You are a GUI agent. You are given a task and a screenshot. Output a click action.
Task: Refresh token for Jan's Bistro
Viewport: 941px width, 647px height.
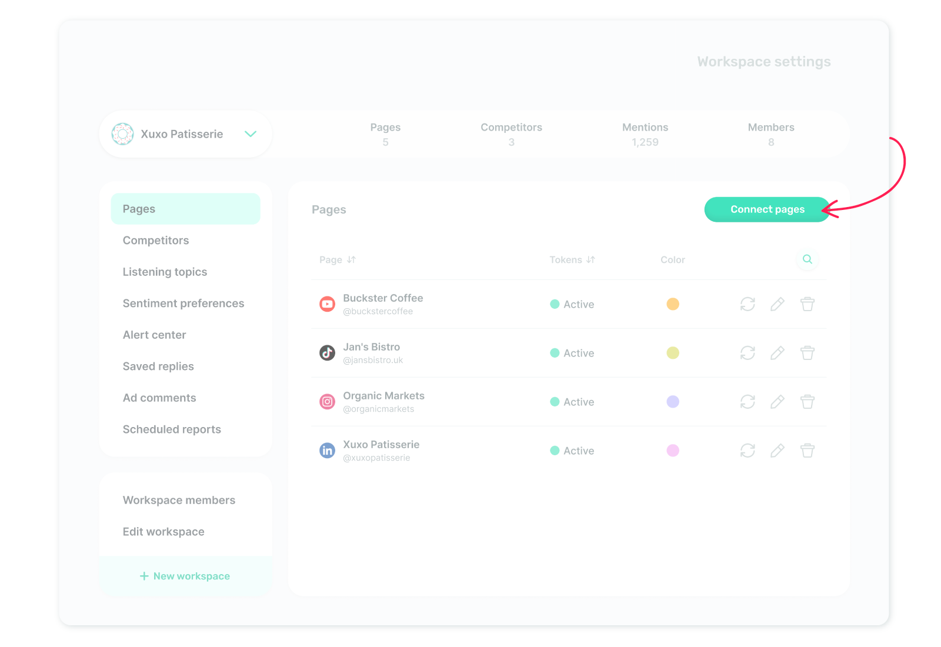tap(748, 353)
